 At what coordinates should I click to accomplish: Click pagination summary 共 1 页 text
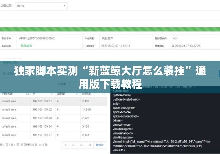[x=15, y=145]
